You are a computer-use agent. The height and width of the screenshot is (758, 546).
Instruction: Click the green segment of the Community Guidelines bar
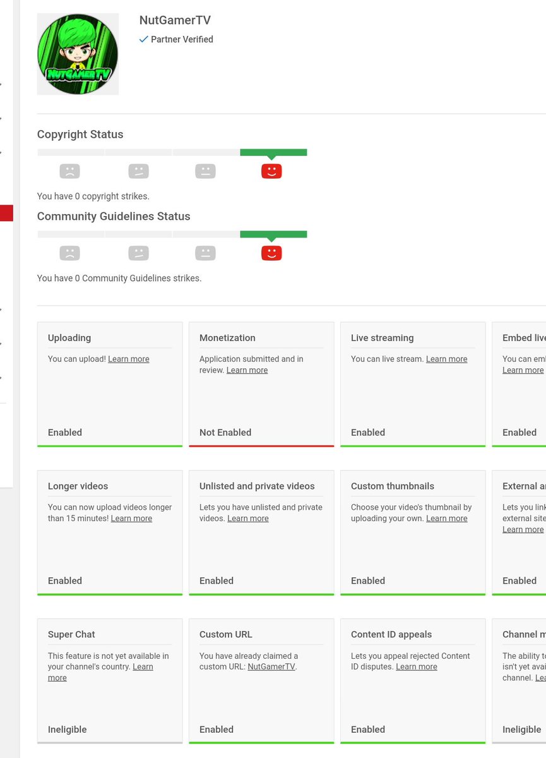pyautogui.click(x=273, y=234)
